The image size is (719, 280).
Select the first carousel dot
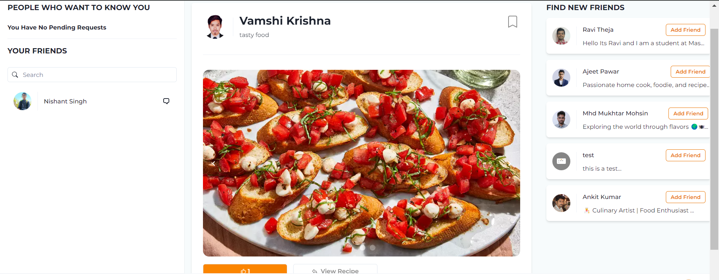pos(362,248)
